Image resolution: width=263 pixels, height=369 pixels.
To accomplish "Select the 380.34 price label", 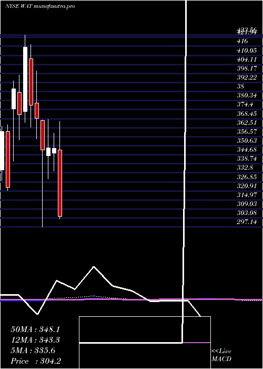I will (247, 95).
